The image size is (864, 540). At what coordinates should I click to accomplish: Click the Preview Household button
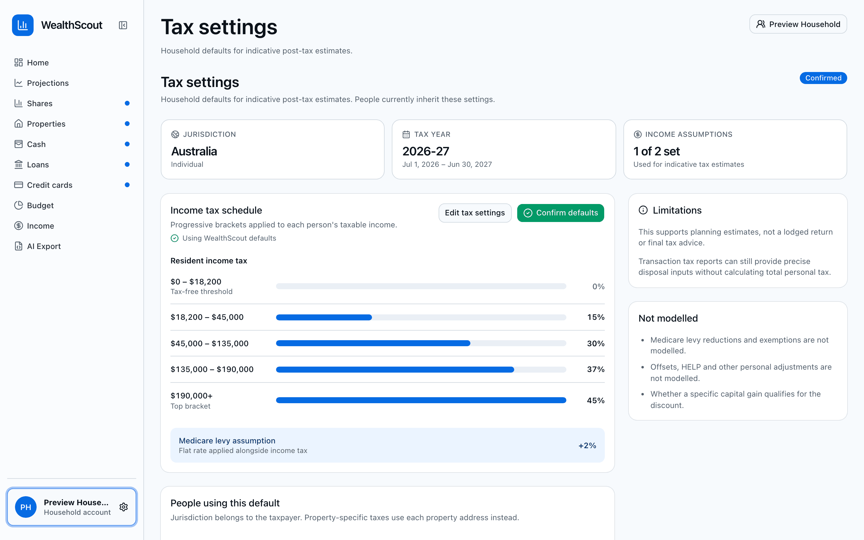click(x=798, y=24)
